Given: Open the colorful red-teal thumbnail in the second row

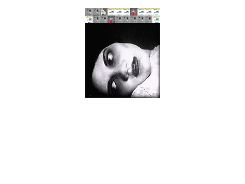Looking at the screenshot, I should 112,19.
